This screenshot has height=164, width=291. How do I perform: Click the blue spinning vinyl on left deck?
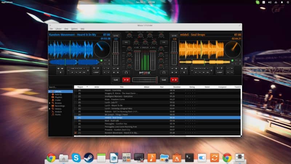tap(102, 49)
